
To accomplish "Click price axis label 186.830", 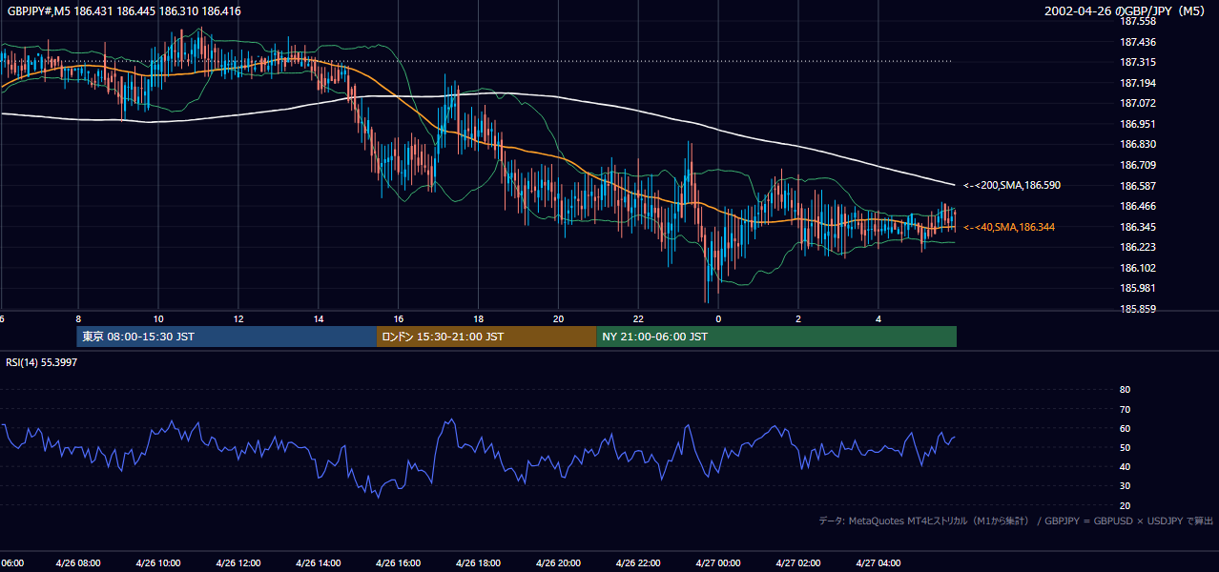I will pyautogui.click(x=1138, y=144).
